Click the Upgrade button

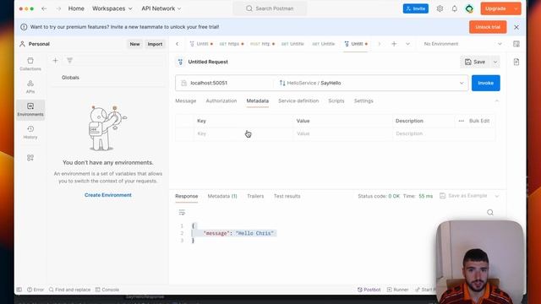coord(495,8)
